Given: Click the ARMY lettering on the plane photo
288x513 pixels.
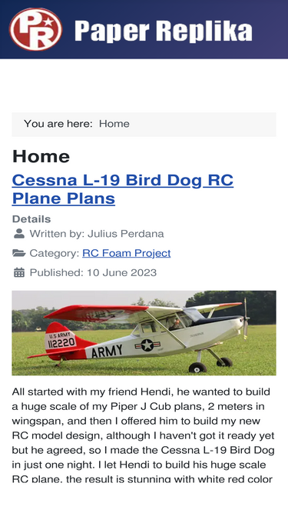Looking at the screenshot, I should tap(107, 351).
